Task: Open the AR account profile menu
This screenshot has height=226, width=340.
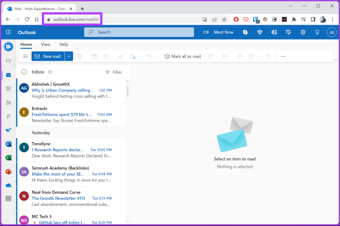Action: [x=332, y=33]
